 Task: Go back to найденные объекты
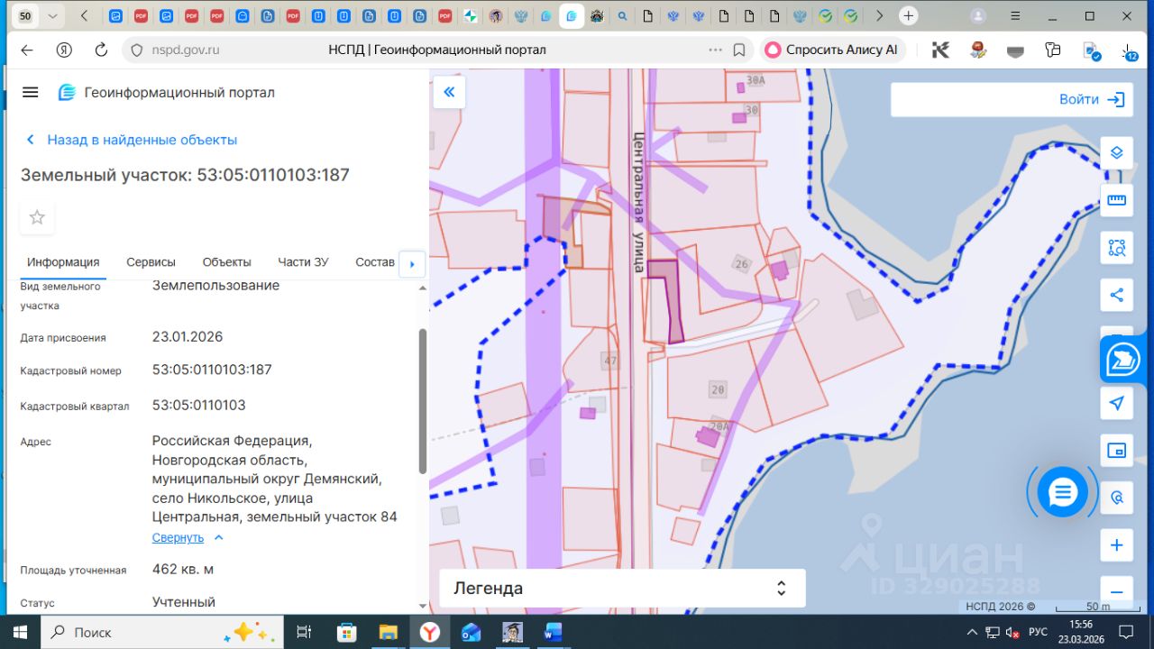click(x=132, y=140)
